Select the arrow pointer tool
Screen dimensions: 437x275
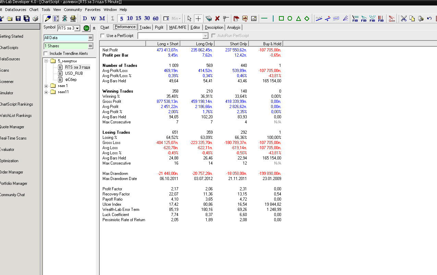point(190,19)
